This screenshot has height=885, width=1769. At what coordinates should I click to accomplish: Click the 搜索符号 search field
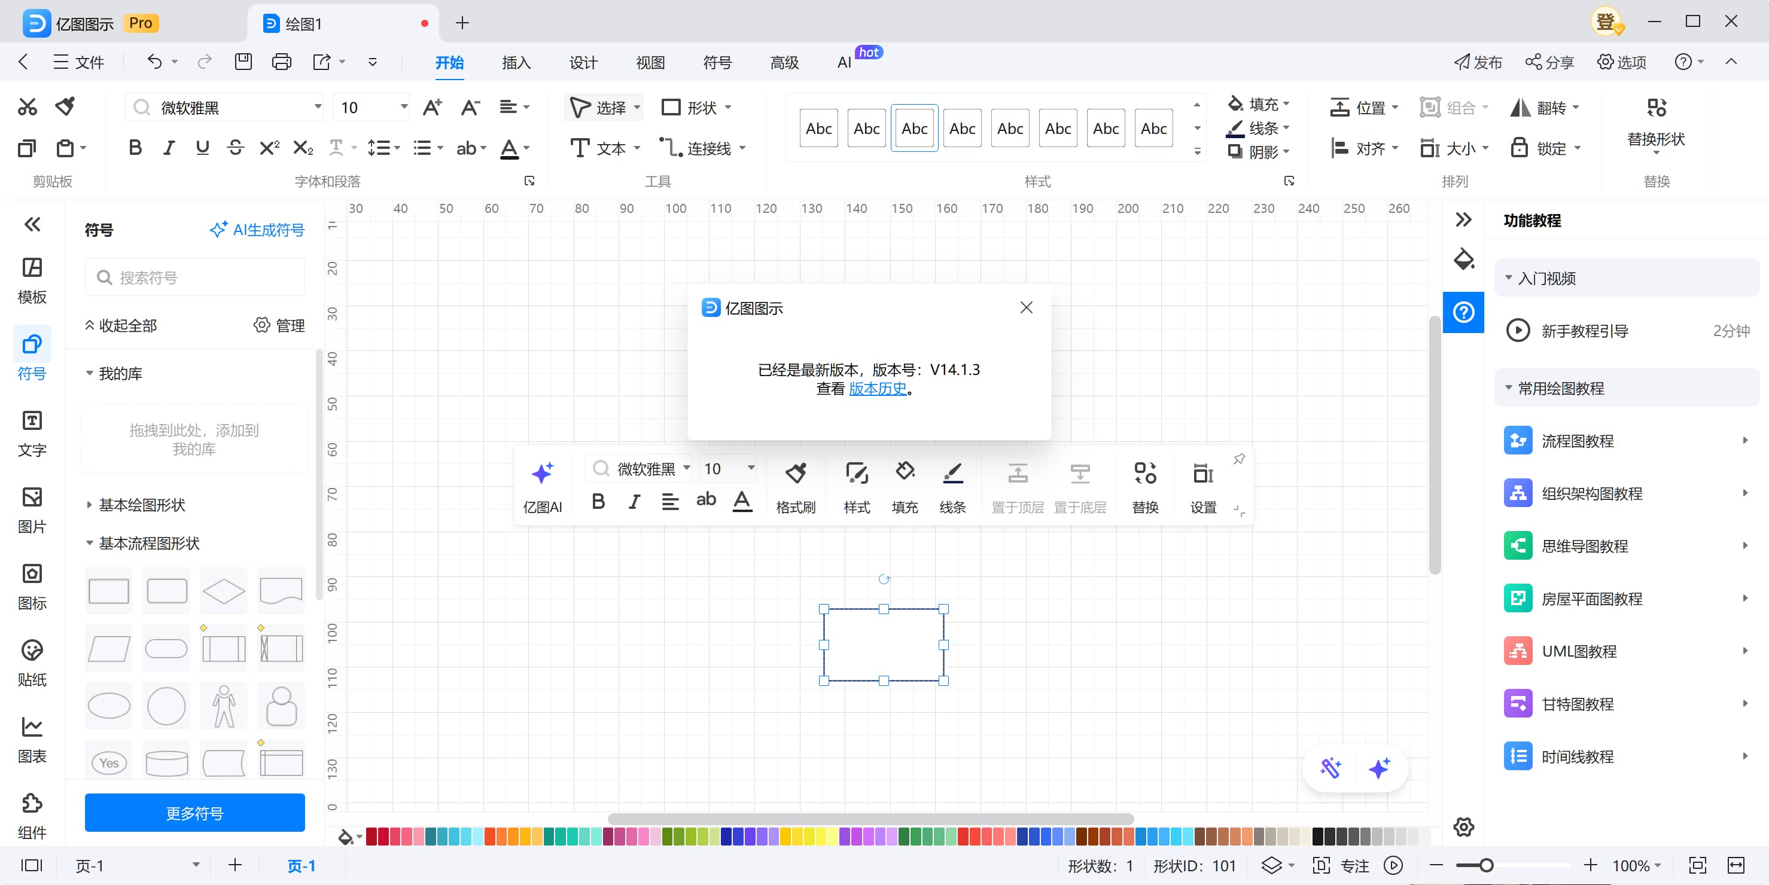click(x=194, y=277)
